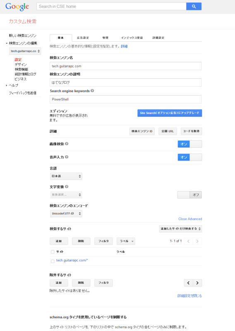
Task: Click previous page arrow next to 1-1 of 1
Action: pos(188,241)
